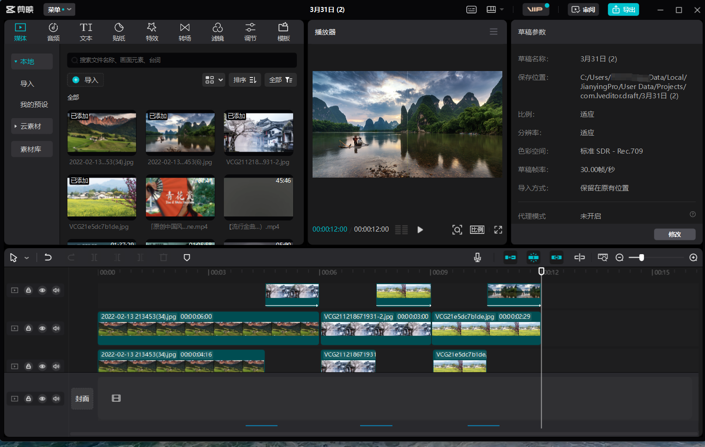Open the 素材库 material library
The width and height of the screenshot is (705, 447).
click(x=31, y=149)
